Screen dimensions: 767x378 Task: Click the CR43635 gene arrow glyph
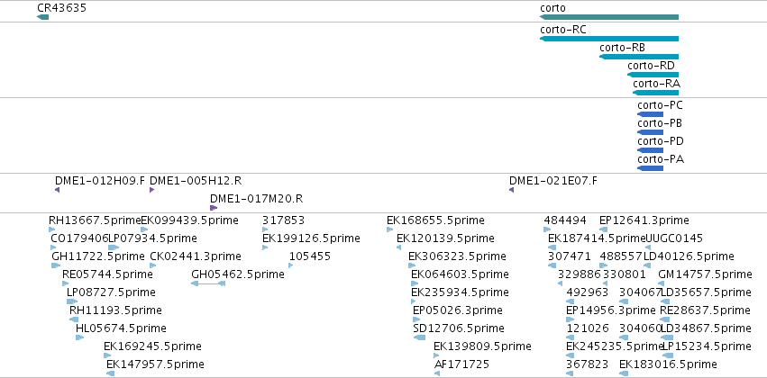[x=42, y=17]
